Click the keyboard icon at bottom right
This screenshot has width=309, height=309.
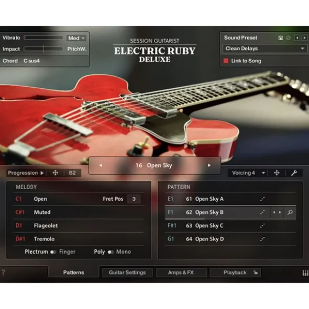[305, 273]
